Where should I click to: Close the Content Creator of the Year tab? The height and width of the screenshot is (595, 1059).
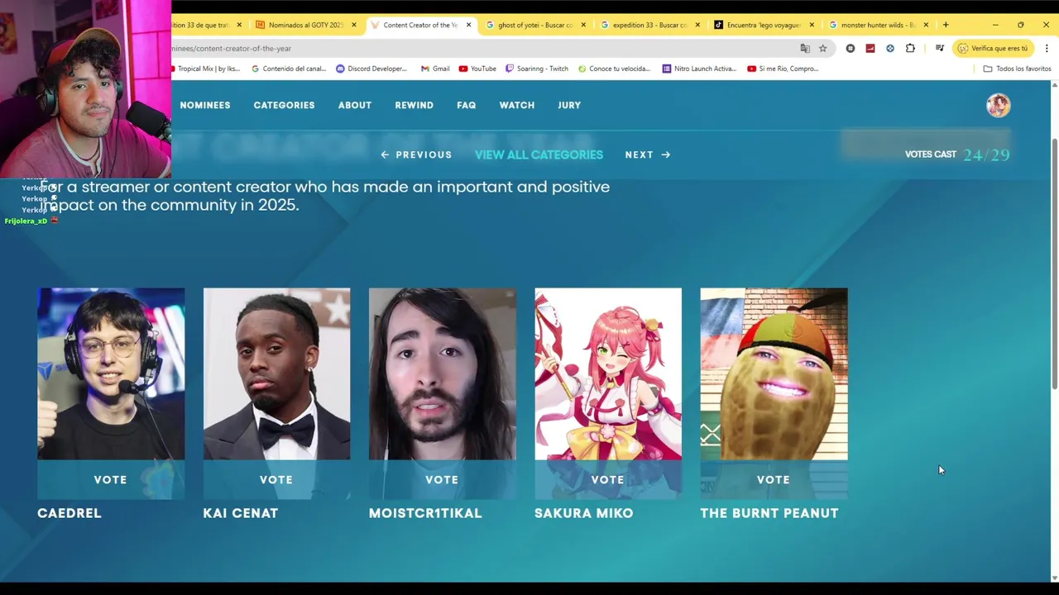point(468,25)
